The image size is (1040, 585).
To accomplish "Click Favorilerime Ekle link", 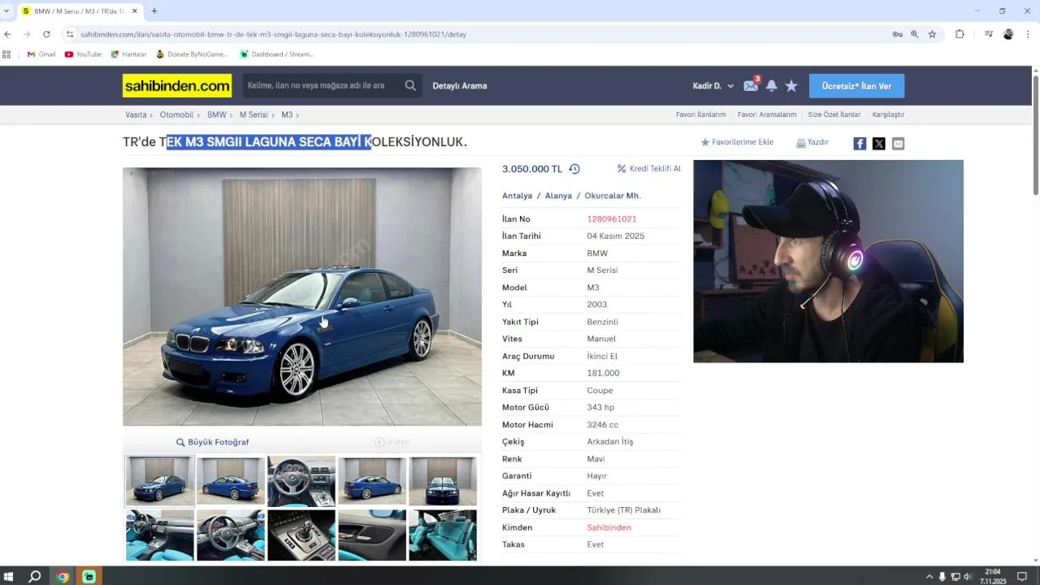I will click(737, 142).
